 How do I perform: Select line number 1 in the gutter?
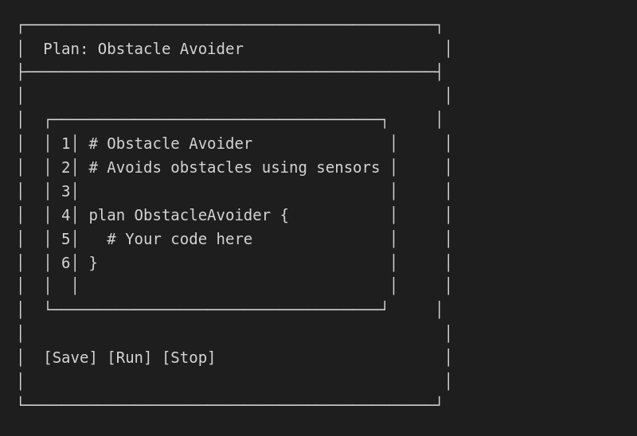(65, 144)
